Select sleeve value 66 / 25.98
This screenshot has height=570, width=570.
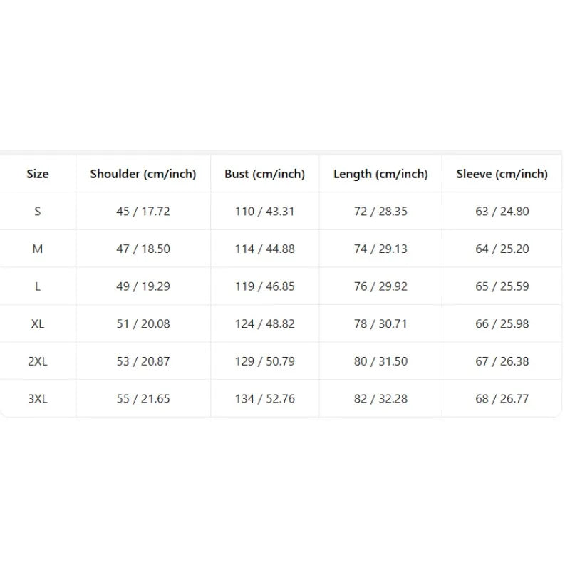coord(502,324)
